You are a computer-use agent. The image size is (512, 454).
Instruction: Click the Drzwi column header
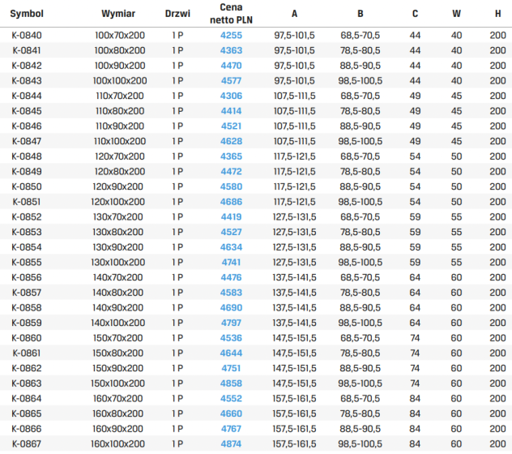coord(177,14)
